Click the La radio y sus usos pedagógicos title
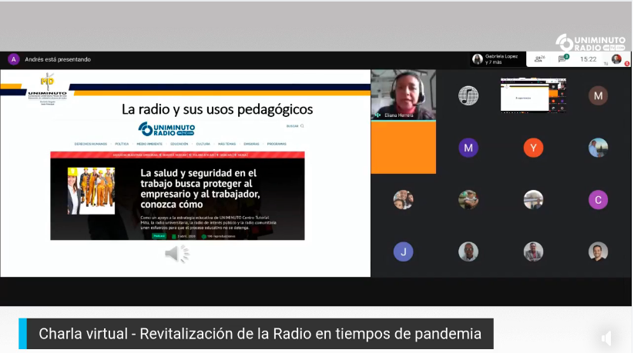 (x=217, y=109)
